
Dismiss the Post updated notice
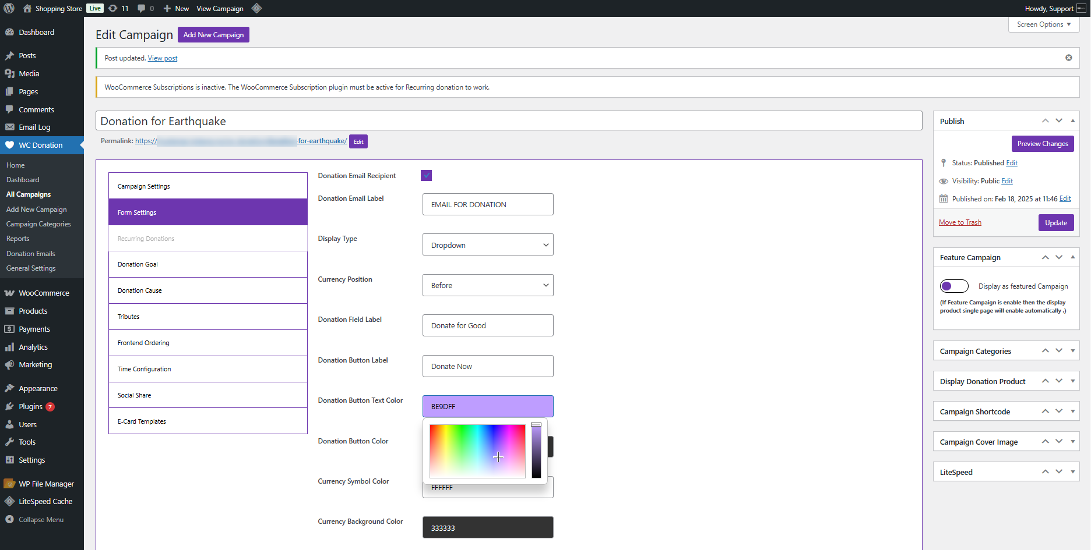pos(1068,58)
